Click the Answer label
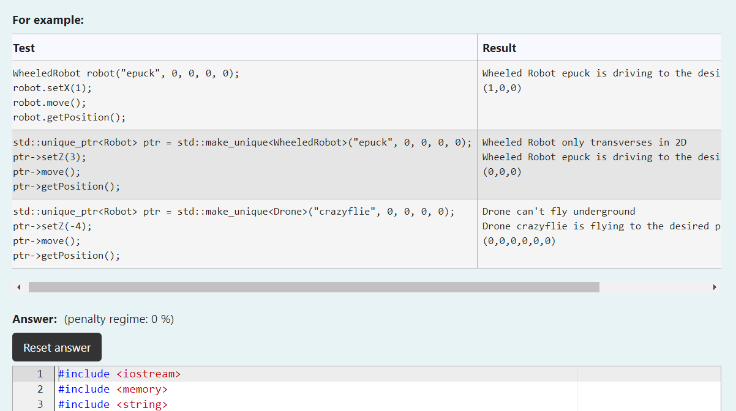The width and height of the screenshot is (736, 411). (x=33, y=319)
